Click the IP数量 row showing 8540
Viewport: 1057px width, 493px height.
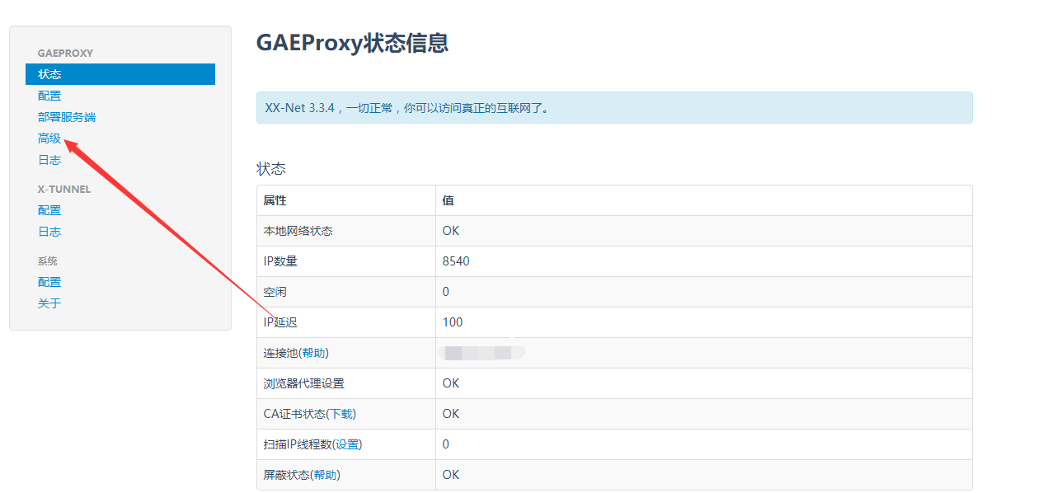(x=454, y=261)
